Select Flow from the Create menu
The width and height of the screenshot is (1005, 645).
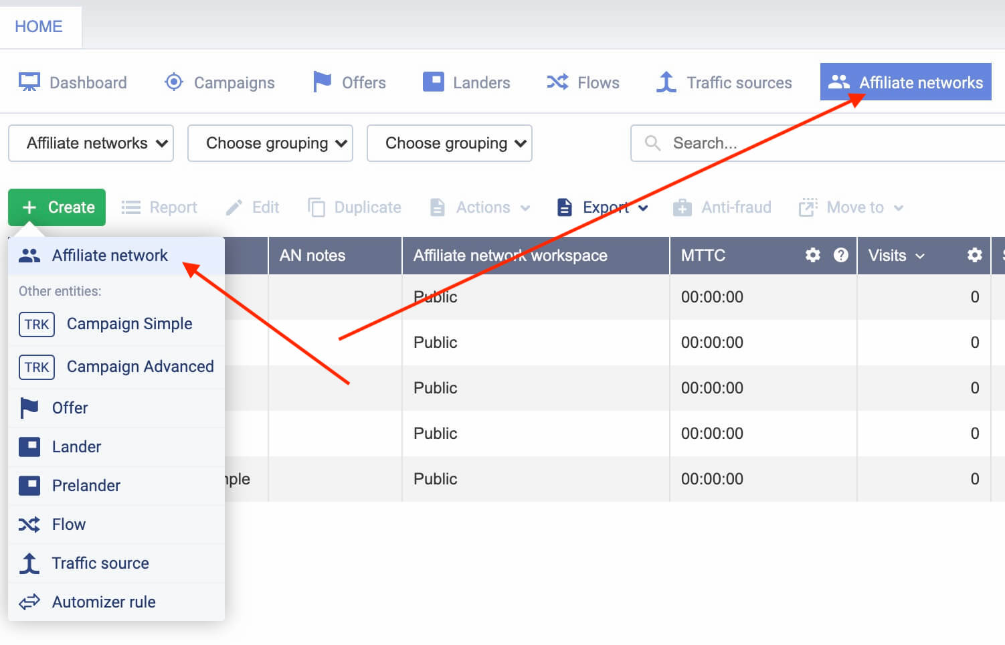(68, 525)
